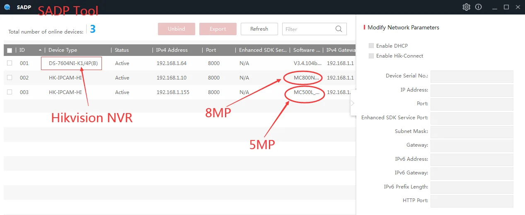Click the ID cell 003
Image resolution: width=525 pixels, height=215 pixels.
(24, 92)
